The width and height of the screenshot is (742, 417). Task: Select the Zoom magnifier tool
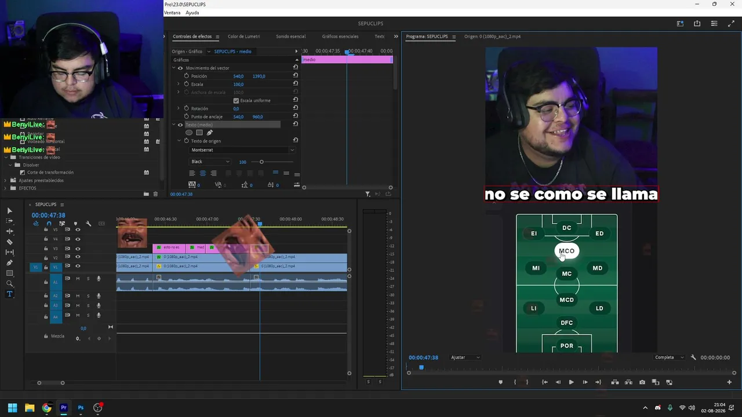coord(9,284)
